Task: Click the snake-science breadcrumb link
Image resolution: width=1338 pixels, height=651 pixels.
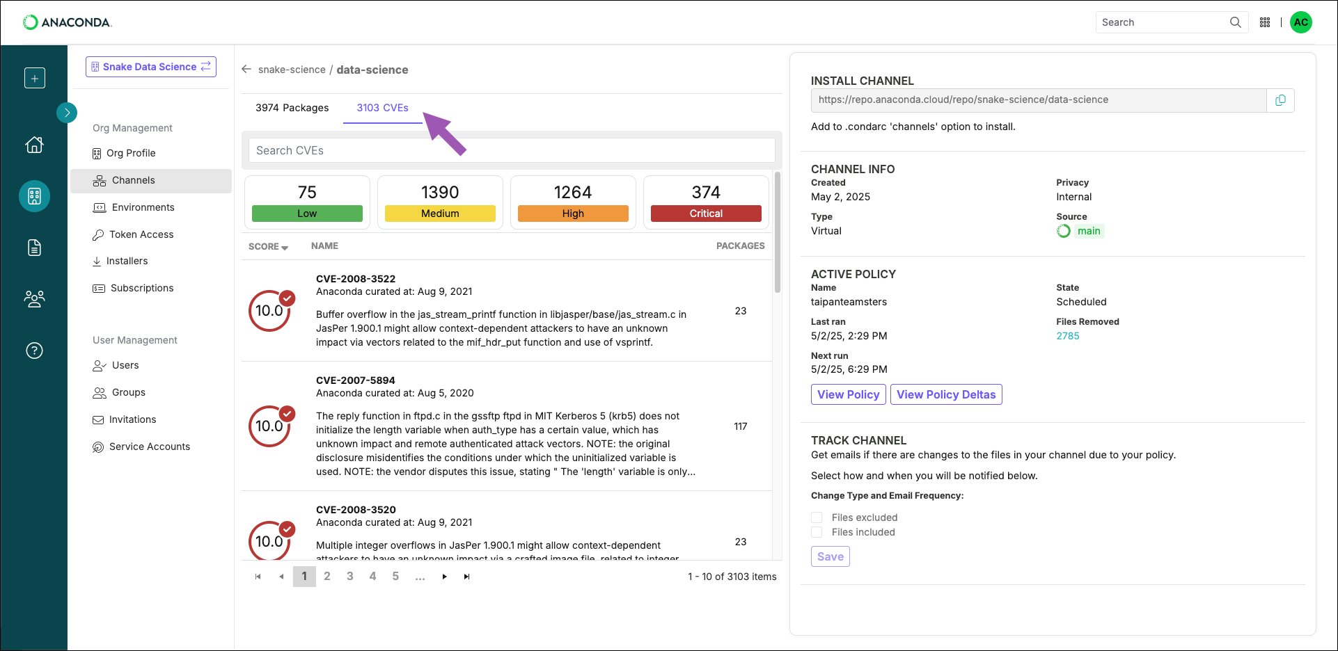Action: pos(292,70)
